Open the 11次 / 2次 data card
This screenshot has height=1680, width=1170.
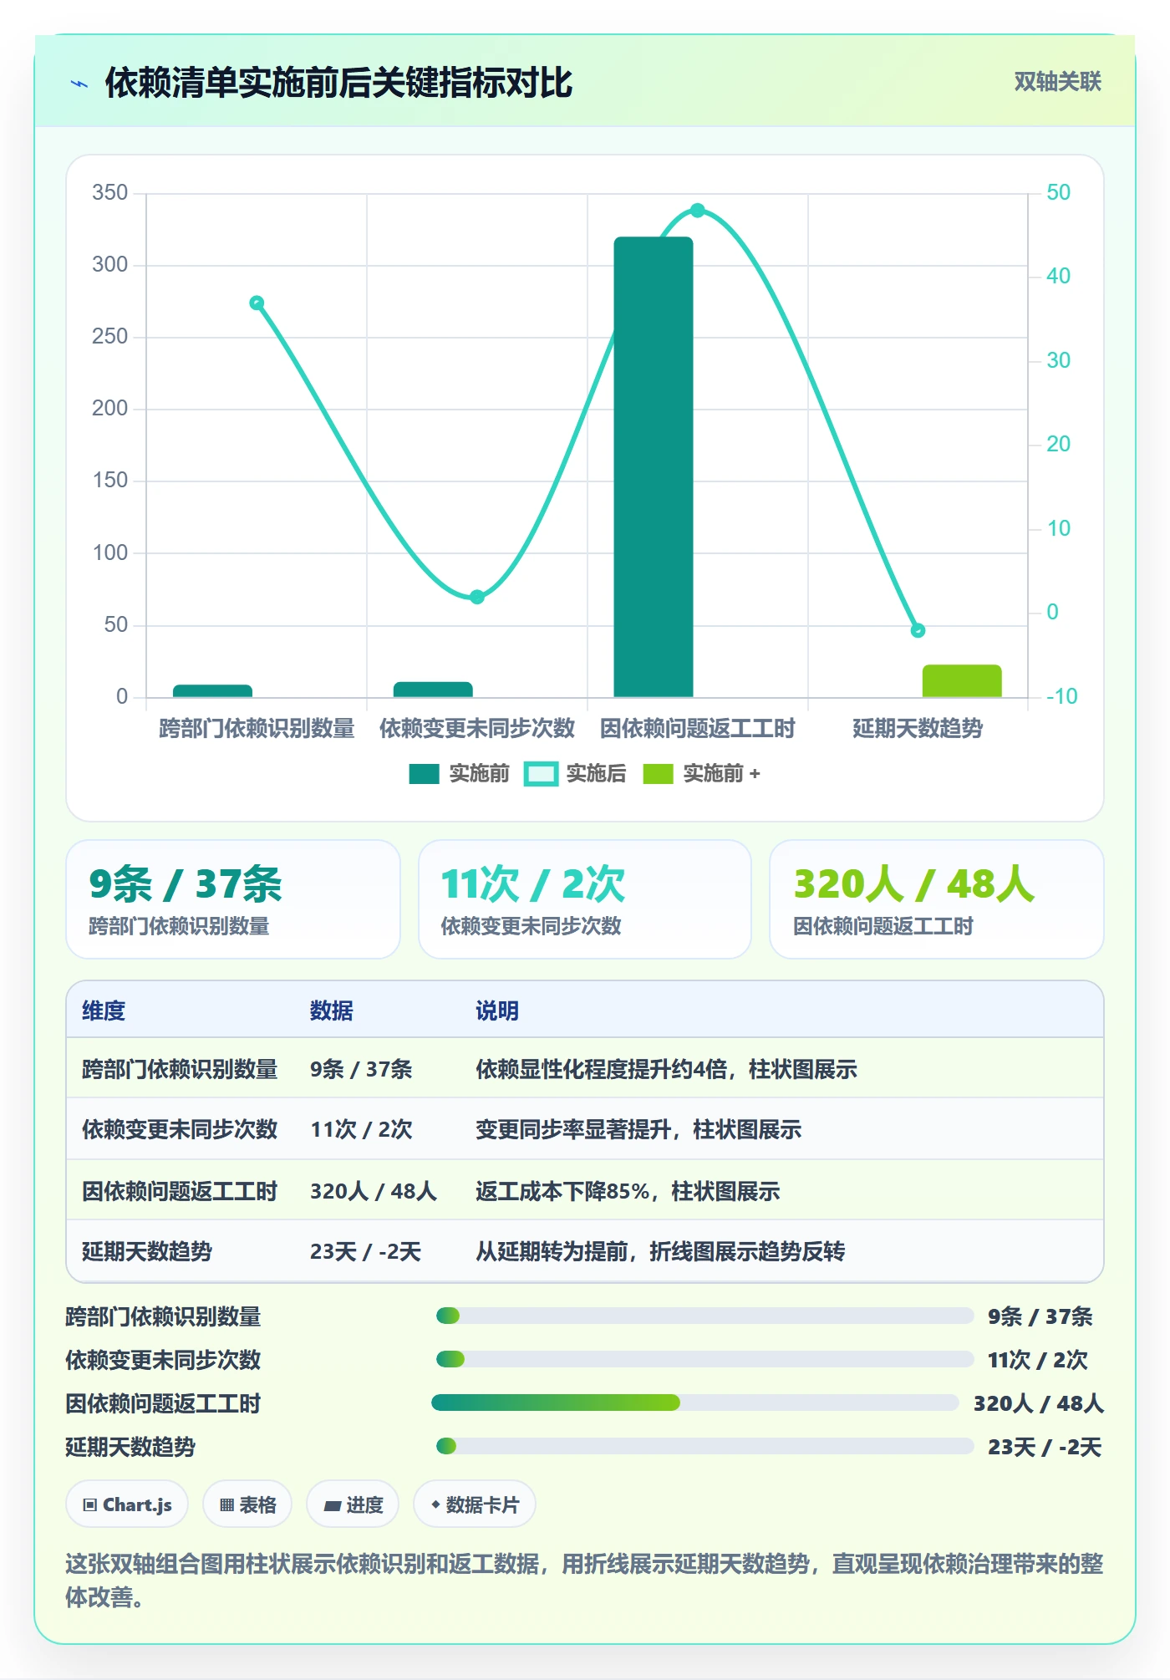tap(585, 899)
